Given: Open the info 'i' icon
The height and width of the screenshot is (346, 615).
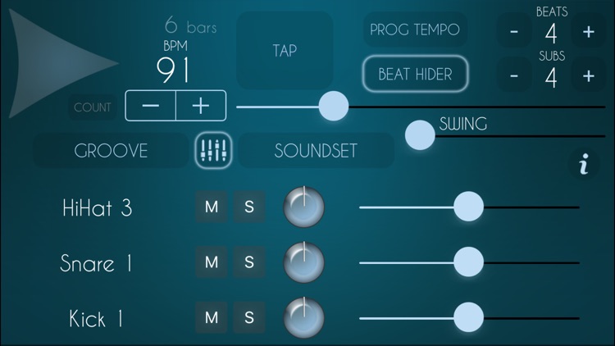Looking at the screenshot, I should [x=584, y=164].
